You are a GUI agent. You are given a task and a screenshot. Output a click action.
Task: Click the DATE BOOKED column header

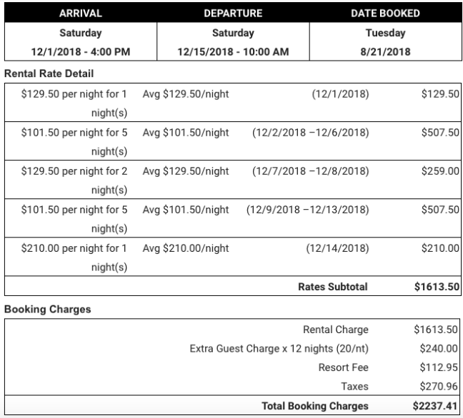(x=385, y=14)
